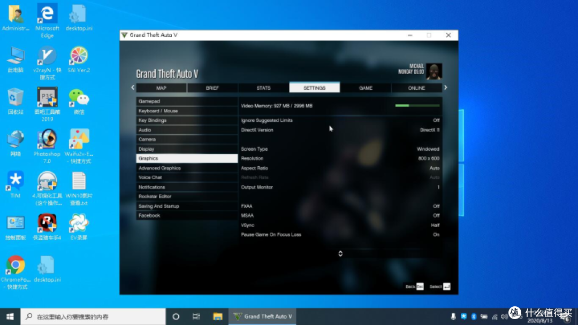This screenshot has width=578, height=325.
Task: Open the SAI Ver.2 desktop icon
Action: coord(79,59)
